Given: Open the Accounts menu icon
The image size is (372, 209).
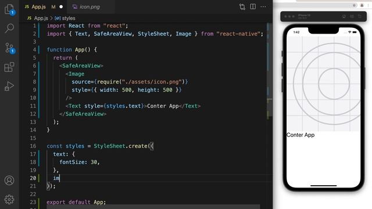Looking at the screenshot, I should coord(9,181).
